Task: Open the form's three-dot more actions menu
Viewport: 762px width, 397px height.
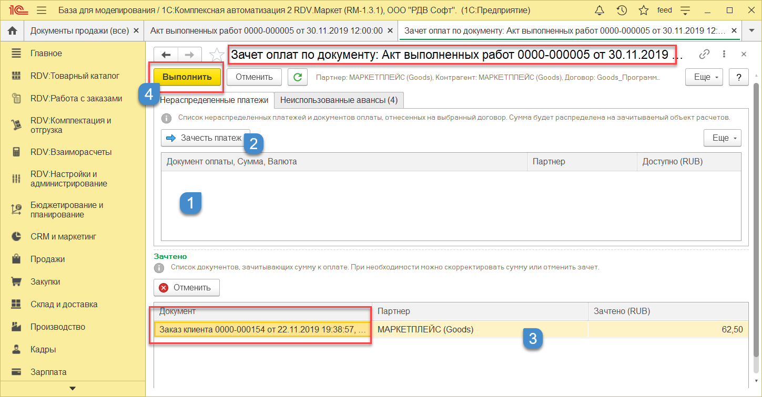Action: [724, 54]
